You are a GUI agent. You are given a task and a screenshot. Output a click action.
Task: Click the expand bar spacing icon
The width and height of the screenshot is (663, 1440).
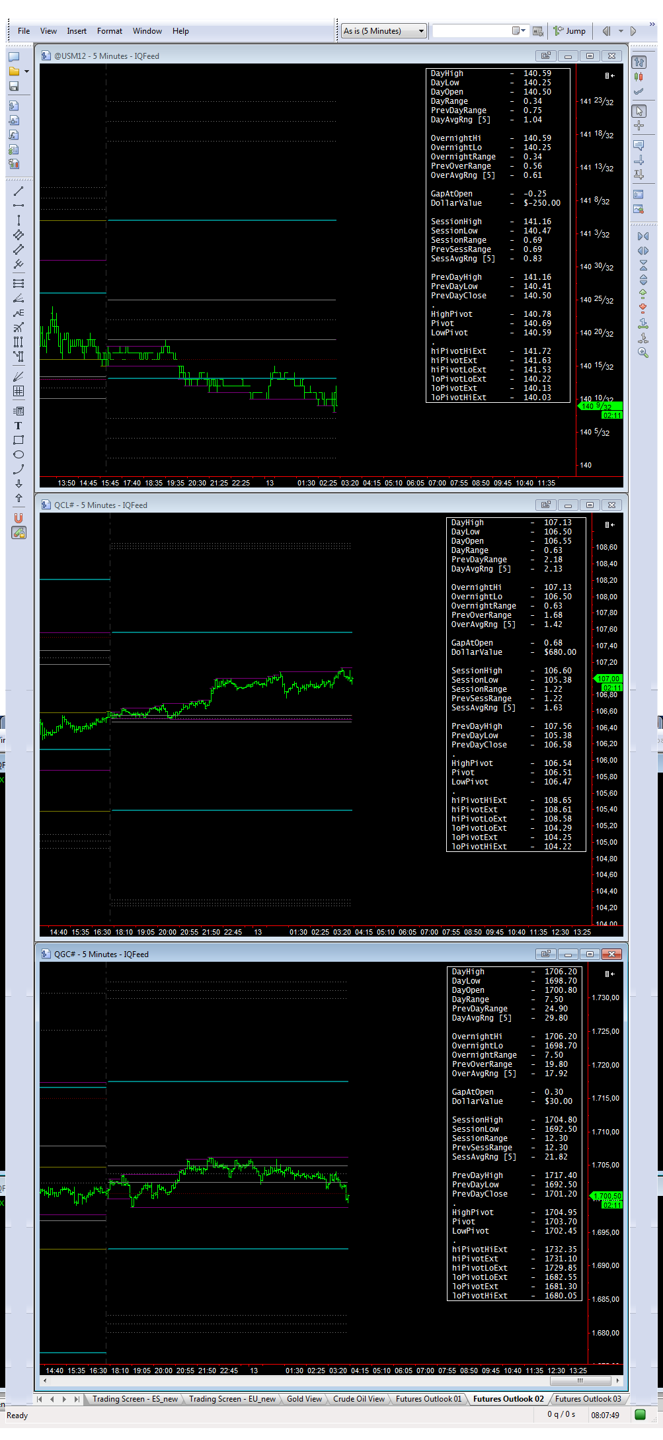click(643, 251)
